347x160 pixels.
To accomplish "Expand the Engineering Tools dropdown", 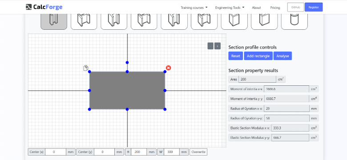I will pyautogui.click(x=230, y=8).
